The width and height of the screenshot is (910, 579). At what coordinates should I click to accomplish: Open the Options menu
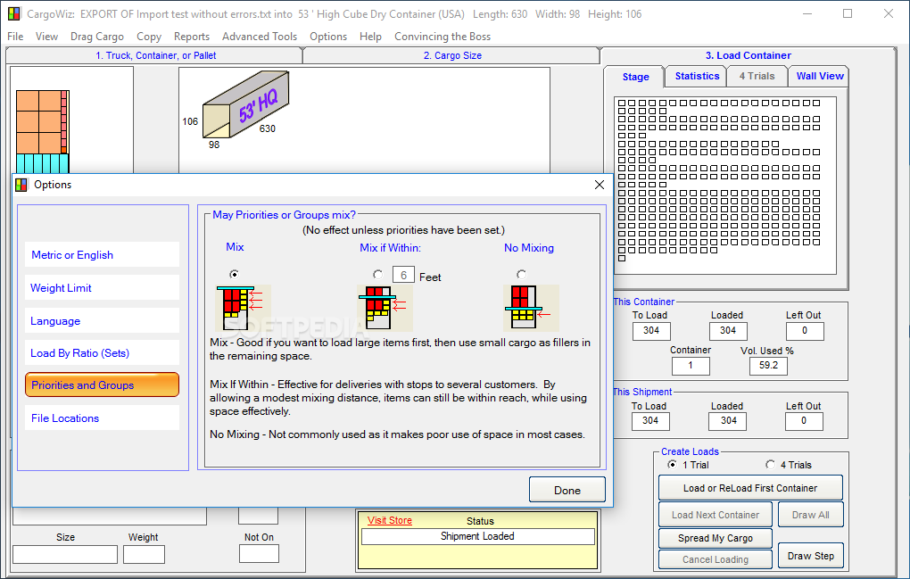[x=328, y=37]
